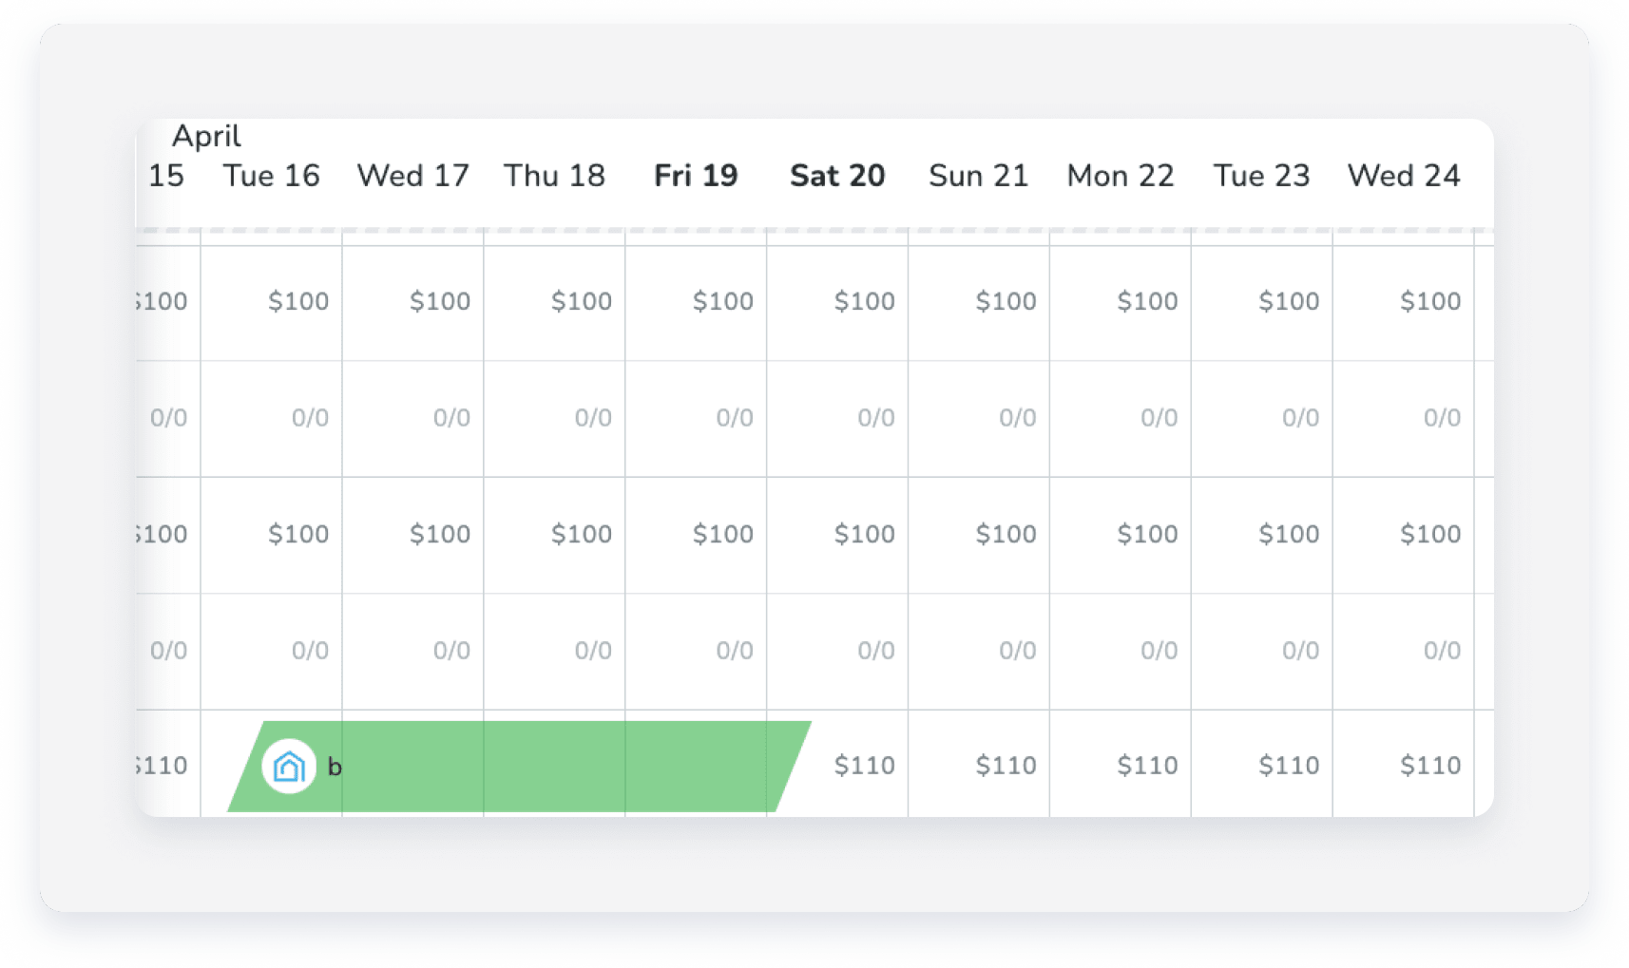Select the April month label
Image resolution: width=1629 pixels, height=968 pixels.
click(x=205, y=137)
